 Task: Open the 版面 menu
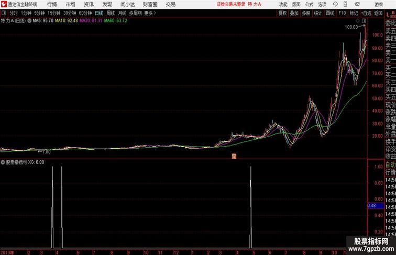(296, 4)
